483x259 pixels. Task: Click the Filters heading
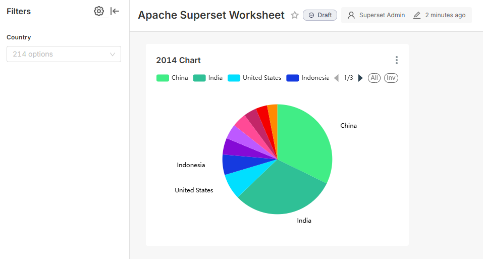pos(19,12)
